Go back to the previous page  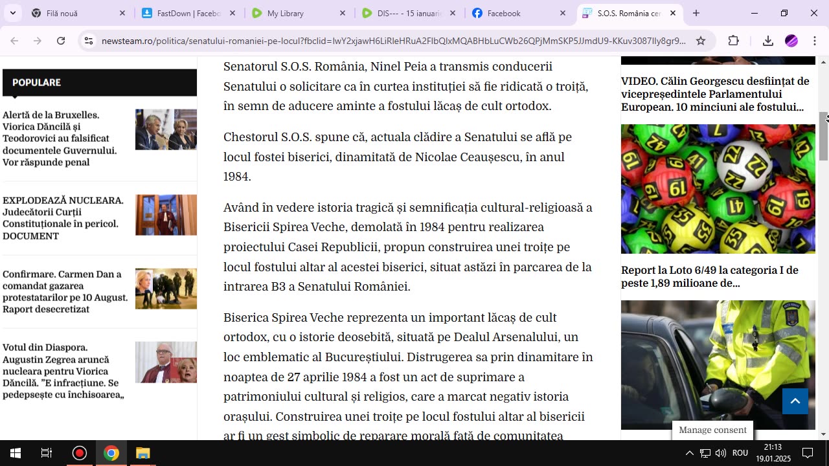(14, 41)
